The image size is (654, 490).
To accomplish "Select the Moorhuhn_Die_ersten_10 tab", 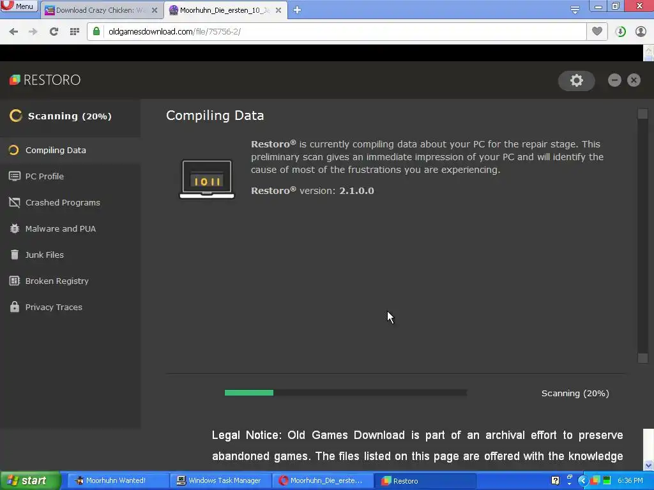I will [x=225, y=10].
